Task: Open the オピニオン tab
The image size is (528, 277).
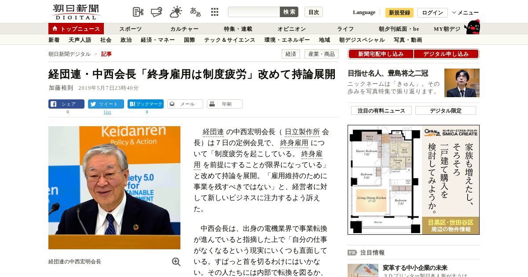Action: point(292,29)
